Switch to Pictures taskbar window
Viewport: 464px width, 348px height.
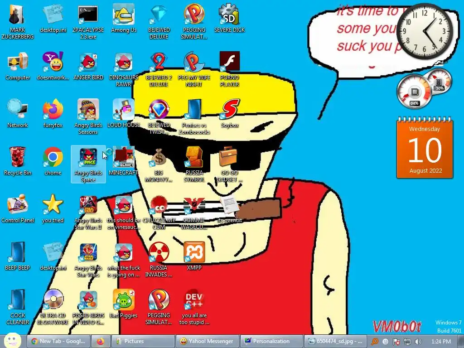(x=143, y=341)
